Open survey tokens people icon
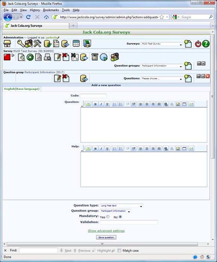 pos(115,57)
